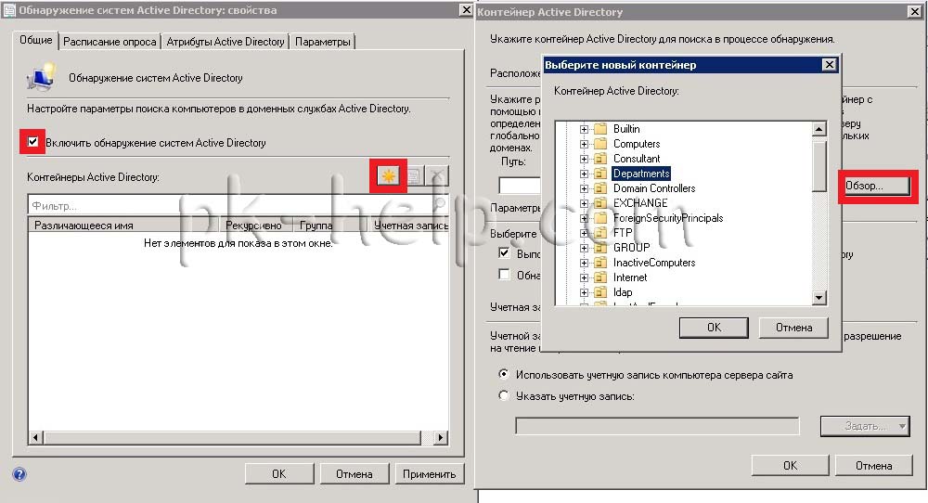Expand the GROUP tree node

(x=584, y=248)
